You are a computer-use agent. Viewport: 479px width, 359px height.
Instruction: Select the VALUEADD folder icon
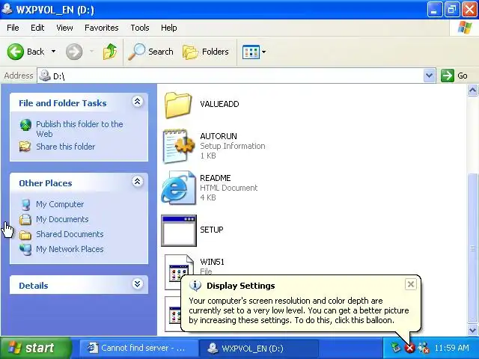178,105
